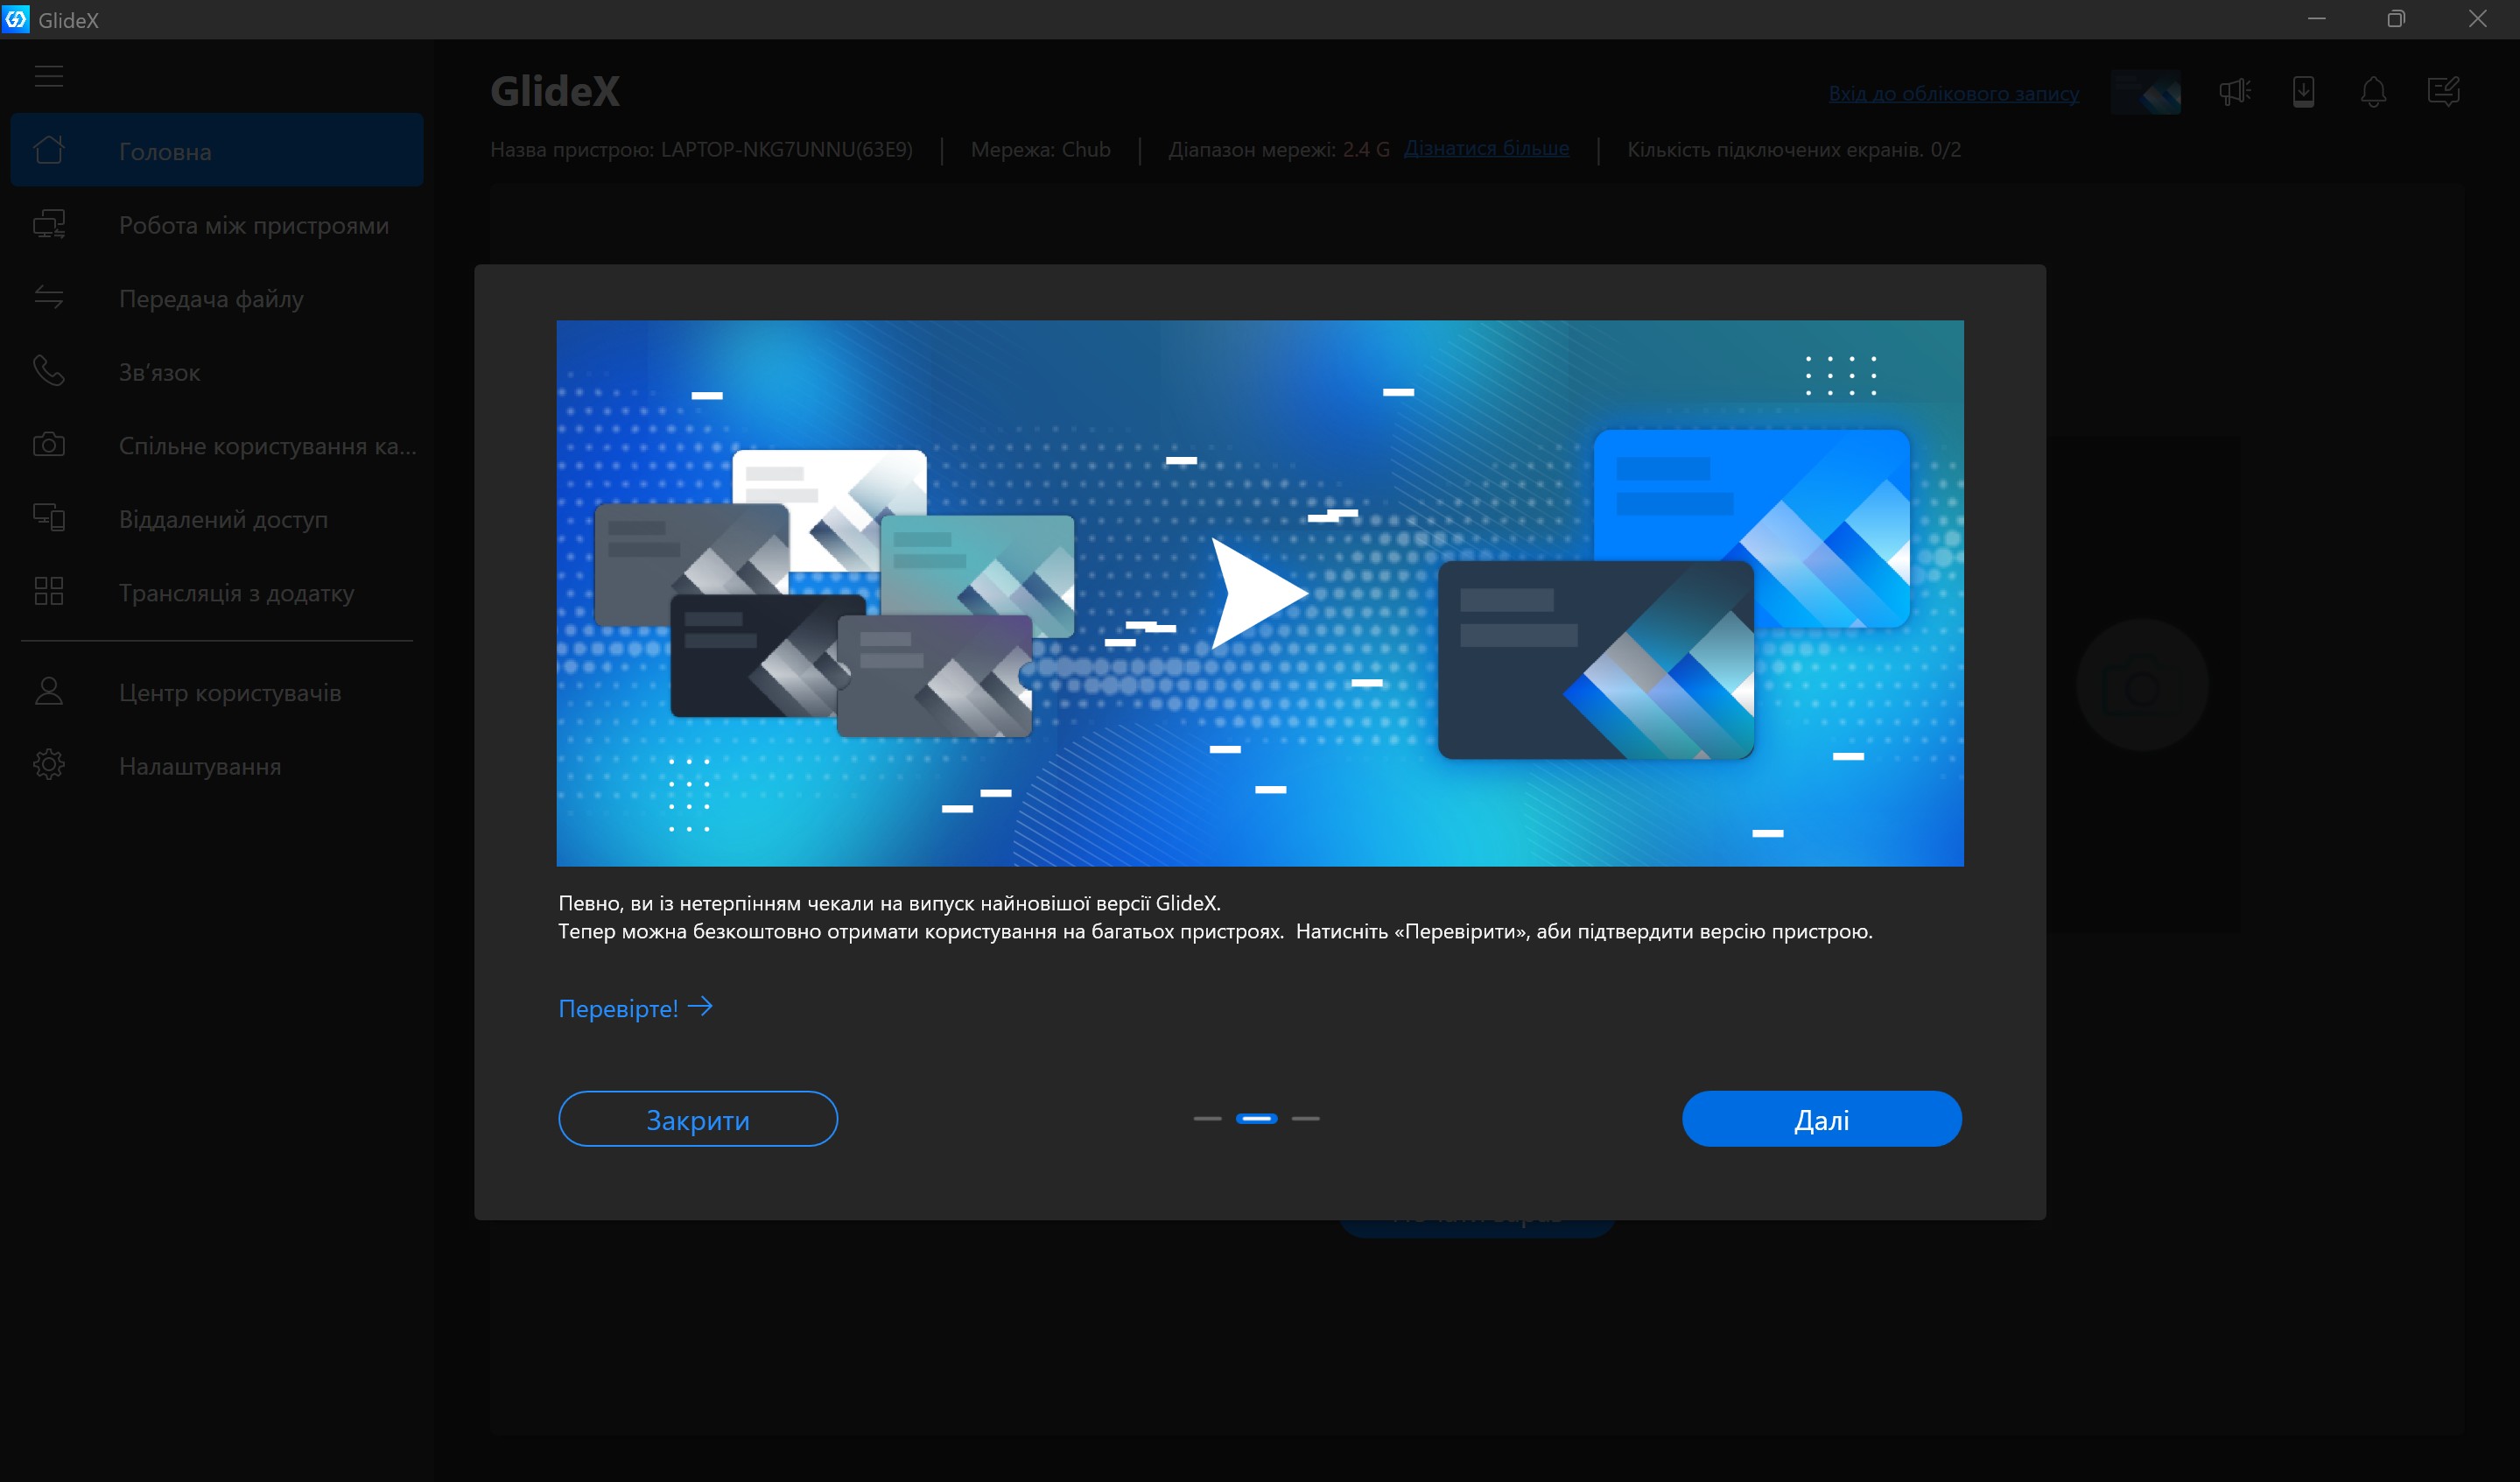Click the Центр користувачів person icon

pyautogui.click(x=48, y=691)
